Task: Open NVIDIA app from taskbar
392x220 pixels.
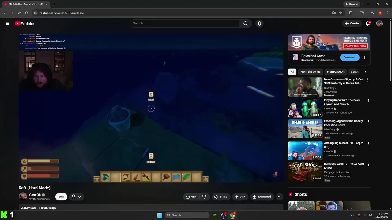Action: click(215, 215)
